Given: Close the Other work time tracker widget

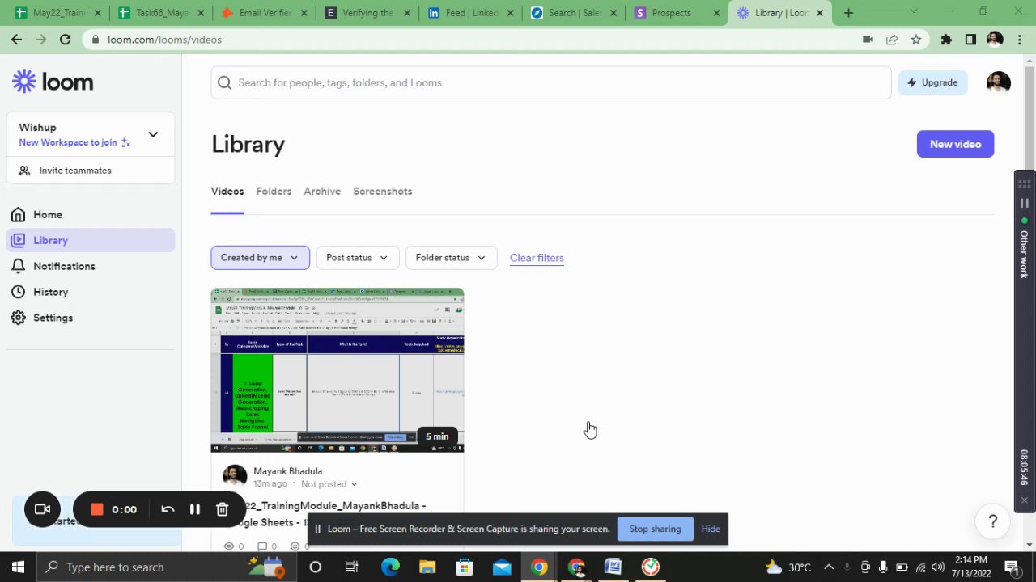Looking at the screenshot, I should 1024,500.
